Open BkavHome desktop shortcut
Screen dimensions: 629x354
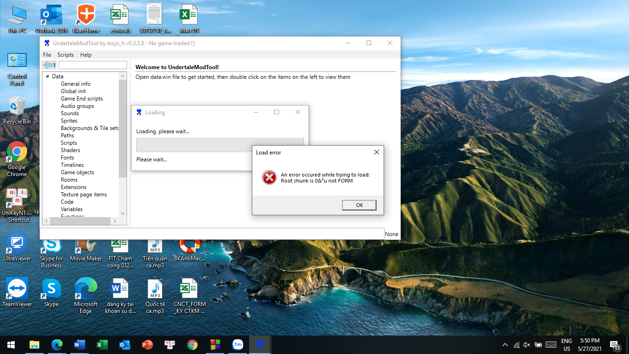(86, 18)
